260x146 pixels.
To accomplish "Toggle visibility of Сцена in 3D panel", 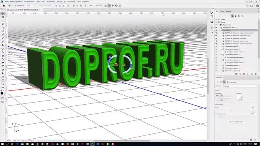I will click(216, 22).
